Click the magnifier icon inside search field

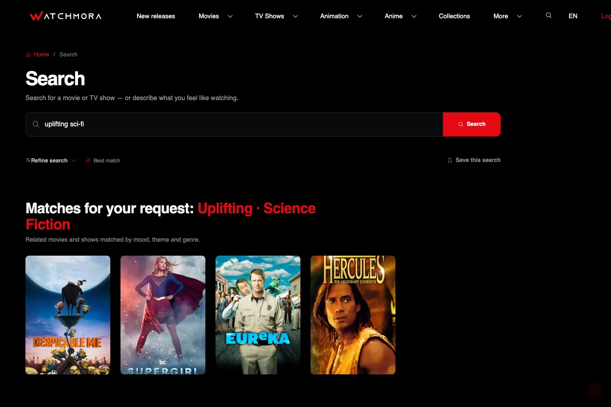pos(36,124)
